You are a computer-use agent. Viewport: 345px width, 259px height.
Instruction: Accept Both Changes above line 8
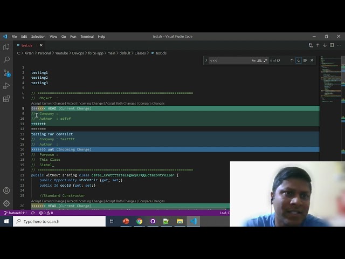coord(121,103)
